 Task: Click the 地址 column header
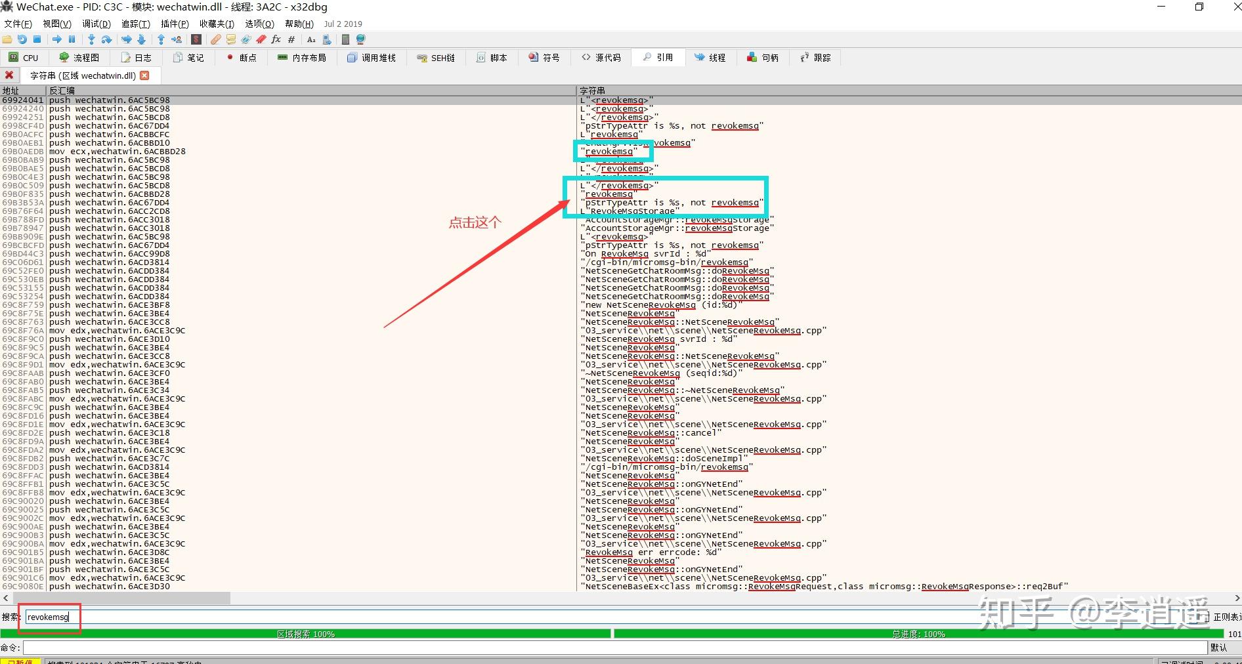tap(23, 91)
